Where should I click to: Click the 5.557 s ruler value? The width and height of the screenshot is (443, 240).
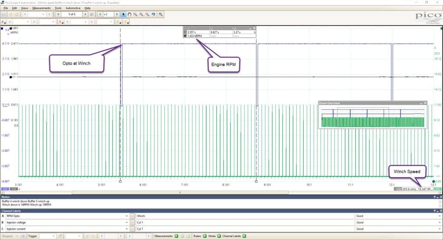pos(191,32)
